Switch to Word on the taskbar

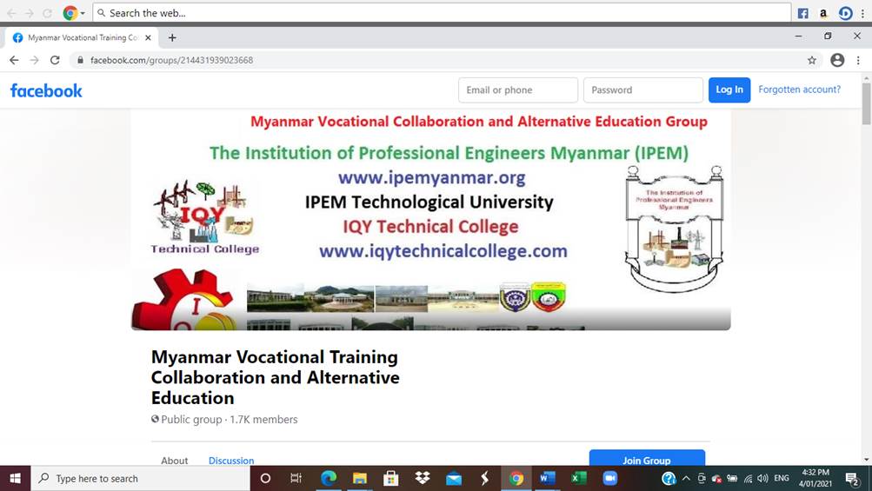pyautogui.click(x=547, y=478)
